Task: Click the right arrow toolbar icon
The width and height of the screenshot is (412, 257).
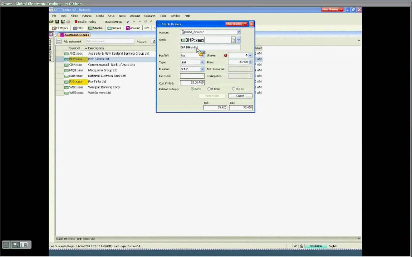Action: coord(140,21)
